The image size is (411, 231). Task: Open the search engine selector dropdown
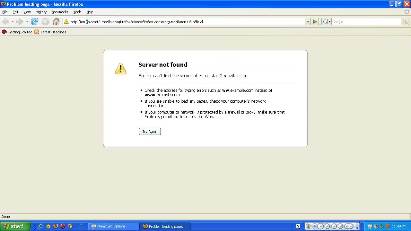(x=329, y=21)
